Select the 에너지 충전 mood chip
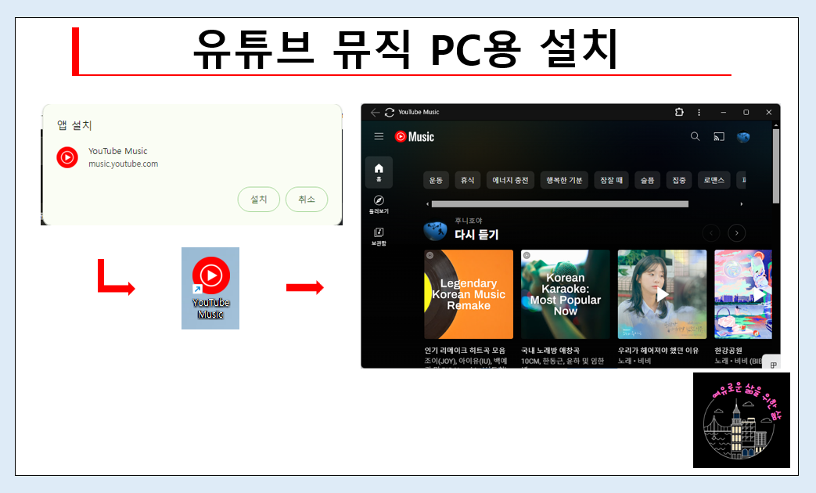 click(510, 180)
